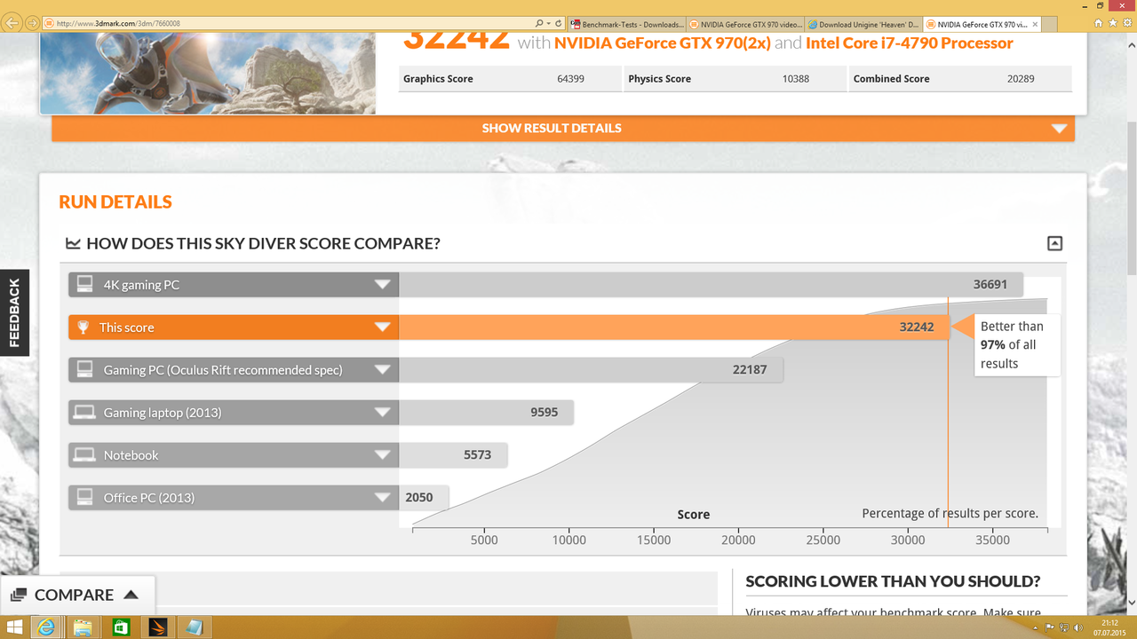1137x639 pixels.
Task: Click the Notebook laptop icon
Action: pyautogui.click(x=84, y=455)
